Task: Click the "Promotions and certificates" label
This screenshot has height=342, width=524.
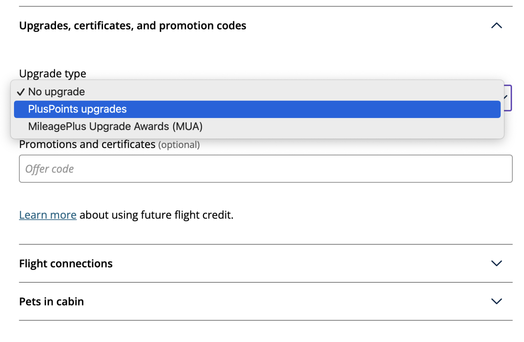Action: pos(87,144)
